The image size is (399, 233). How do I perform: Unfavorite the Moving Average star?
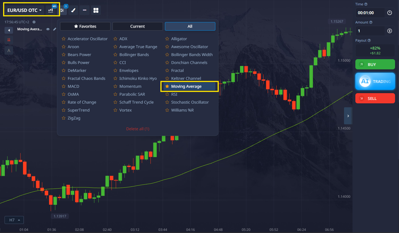[x=167, y=86]
